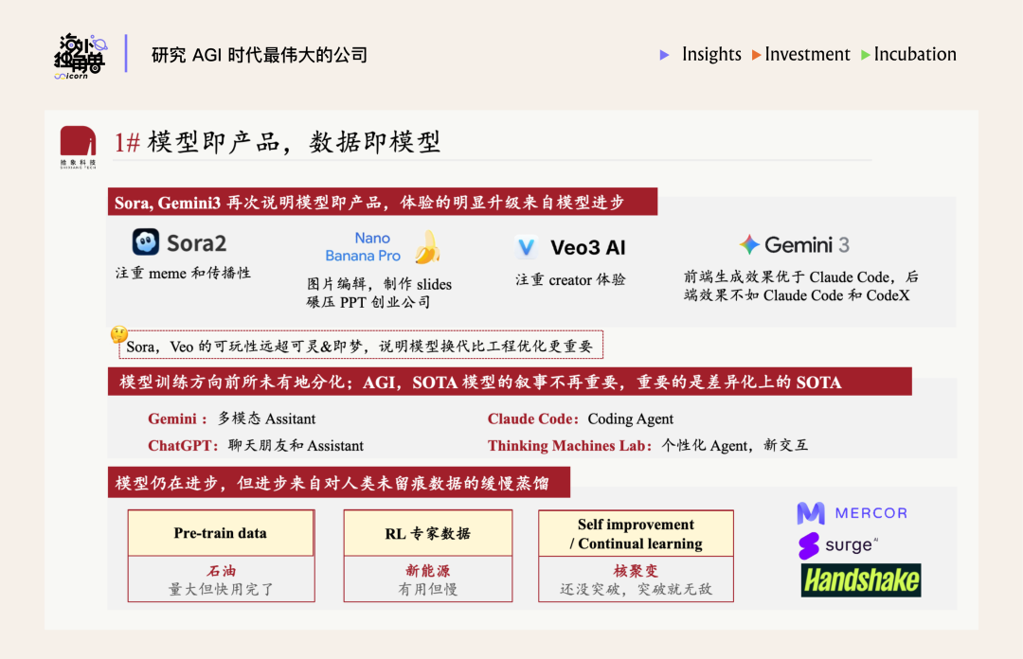Click the Nano Banana Pro banana icon

[x=428, y=247]
